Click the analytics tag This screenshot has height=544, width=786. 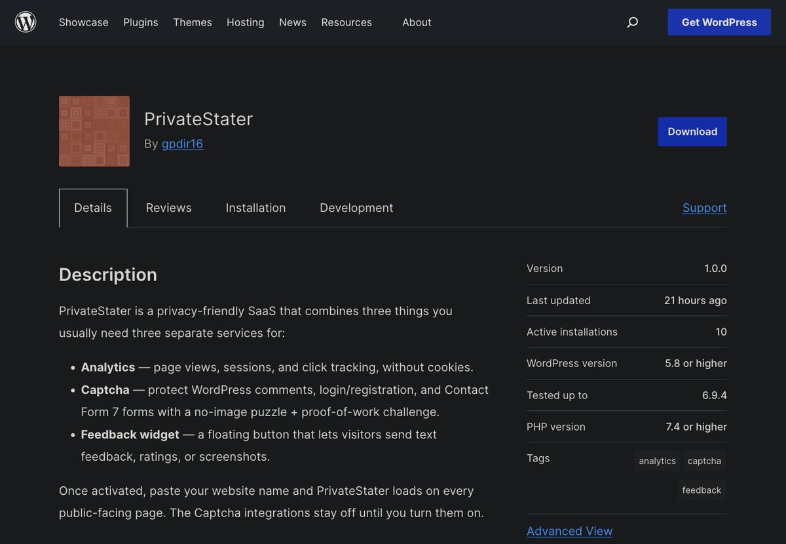[657, 461]
